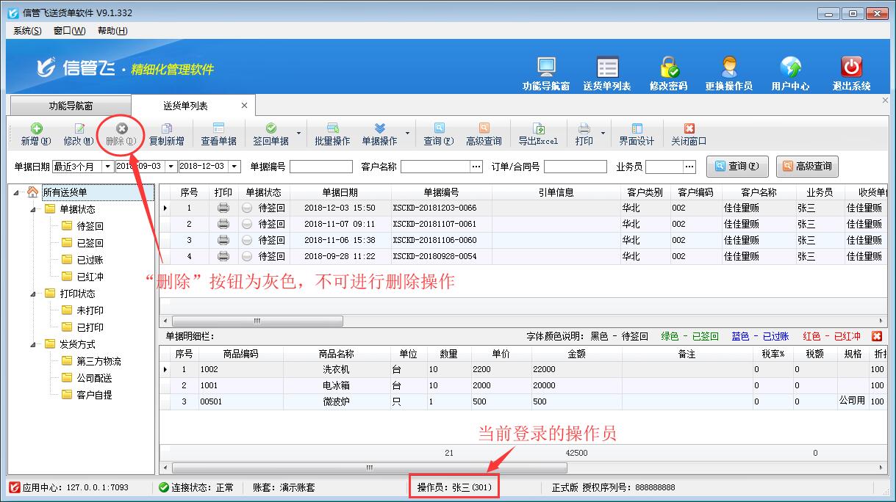Select 新增 to create a new delivery order
The width and height of the screenshot is (896, 502).
[35, 134]
